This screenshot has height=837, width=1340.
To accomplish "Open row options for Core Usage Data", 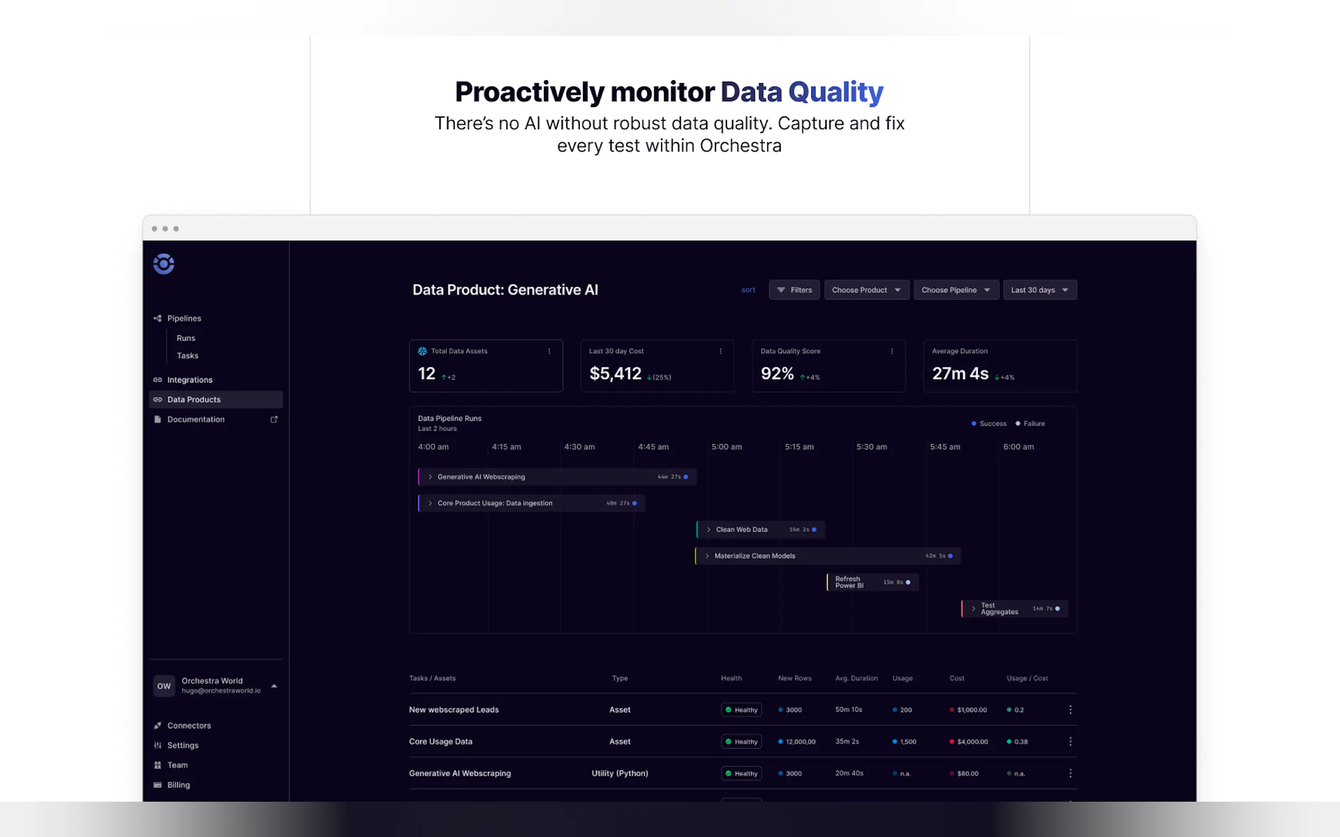I will point(1070,741).
